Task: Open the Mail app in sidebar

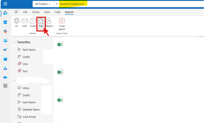Action: (x=5, y=13)
